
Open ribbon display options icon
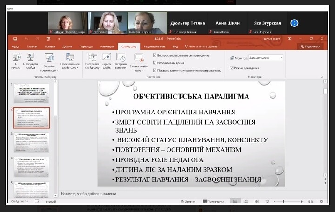[289, 39]
